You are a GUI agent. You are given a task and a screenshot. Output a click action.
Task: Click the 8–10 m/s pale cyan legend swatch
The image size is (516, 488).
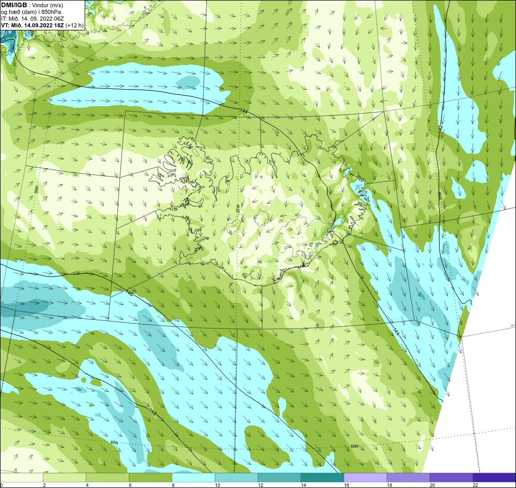[x=193, y=477]
